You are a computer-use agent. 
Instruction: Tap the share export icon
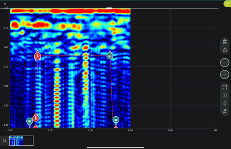click(x=225, y=50)
